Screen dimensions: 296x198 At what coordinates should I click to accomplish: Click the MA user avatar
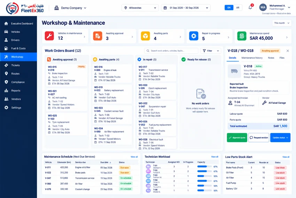263,8
